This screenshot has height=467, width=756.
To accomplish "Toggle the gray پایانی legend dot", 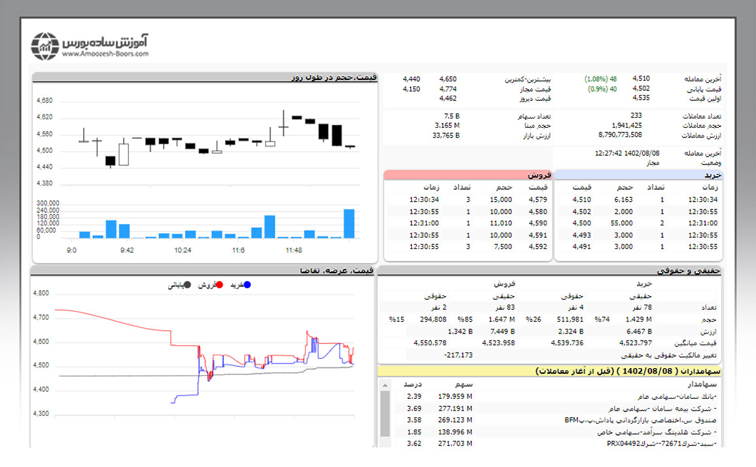I will 188,285.
